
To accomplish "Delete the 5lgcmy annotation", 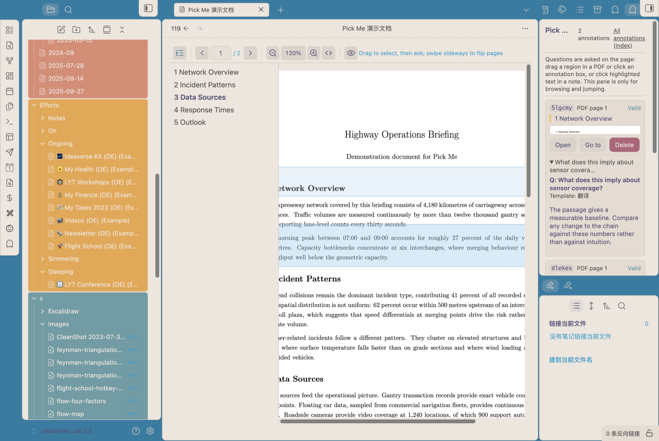I will pyautogui.click(x=624, y=145).
